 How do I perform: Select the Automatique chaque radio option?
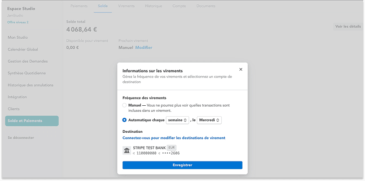coord(125,120)
